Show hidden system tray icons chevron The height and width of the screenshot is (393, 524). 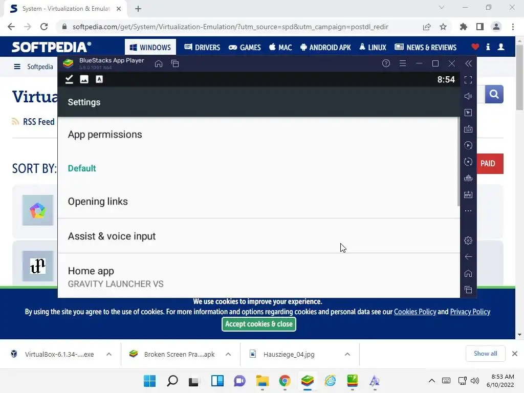(x=432, y=381)
